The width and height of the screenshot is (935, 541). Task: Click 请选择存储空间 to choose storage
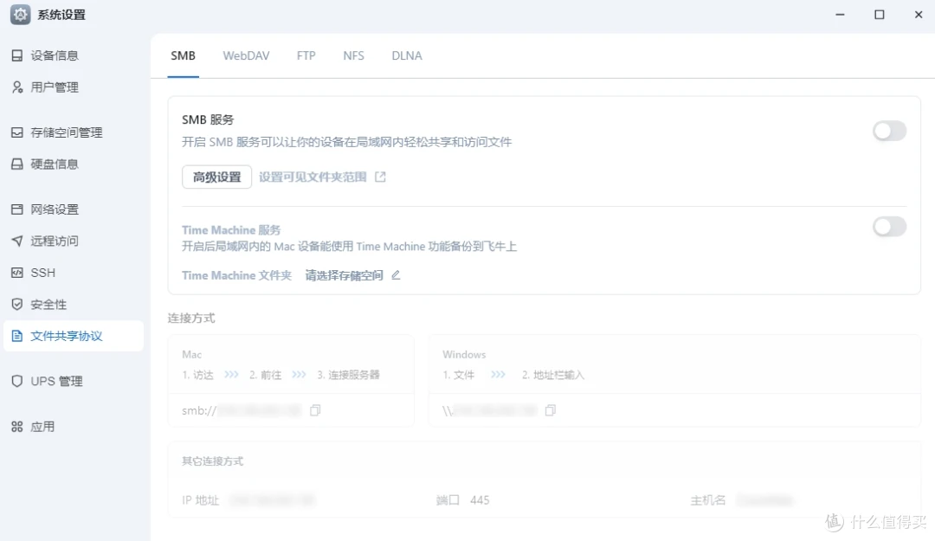pyautogui.click(x=344, y=275)
